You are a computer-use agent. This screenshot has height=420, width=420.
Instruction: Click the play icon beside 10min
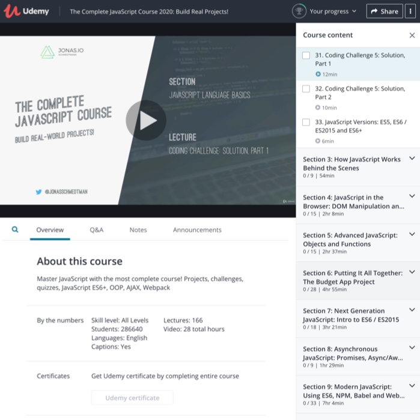pyautogui.click(x=318, y=108)
